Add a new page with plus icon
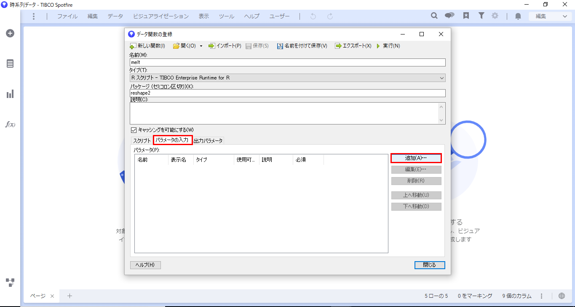 pos(70,296)
